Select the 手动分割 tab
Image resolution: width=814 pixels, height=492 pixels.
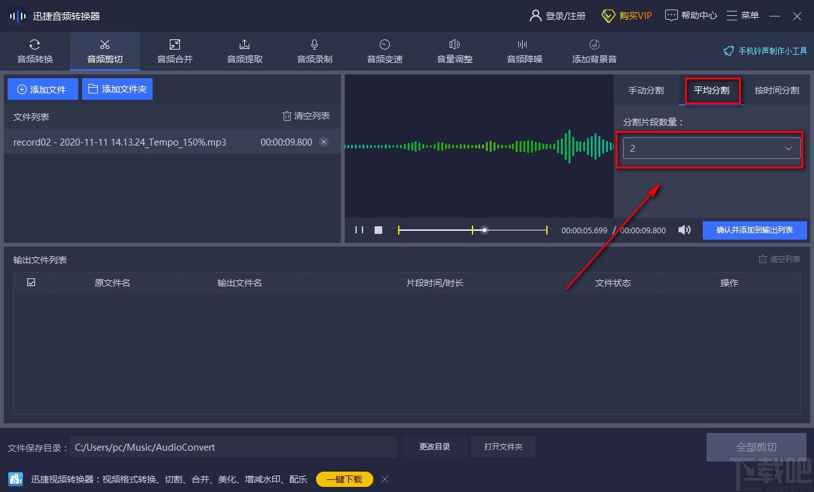[x=646, y=90]
